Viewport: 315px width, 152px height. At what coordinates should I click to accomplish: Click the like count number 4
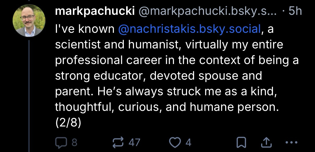(x=188, y=142)
